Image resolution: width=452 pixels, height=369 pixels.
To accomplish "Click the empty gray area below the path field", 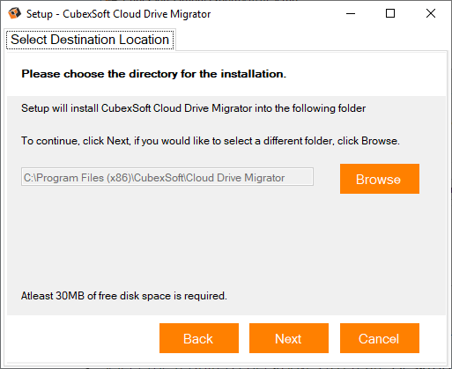I will coord(226,238).
